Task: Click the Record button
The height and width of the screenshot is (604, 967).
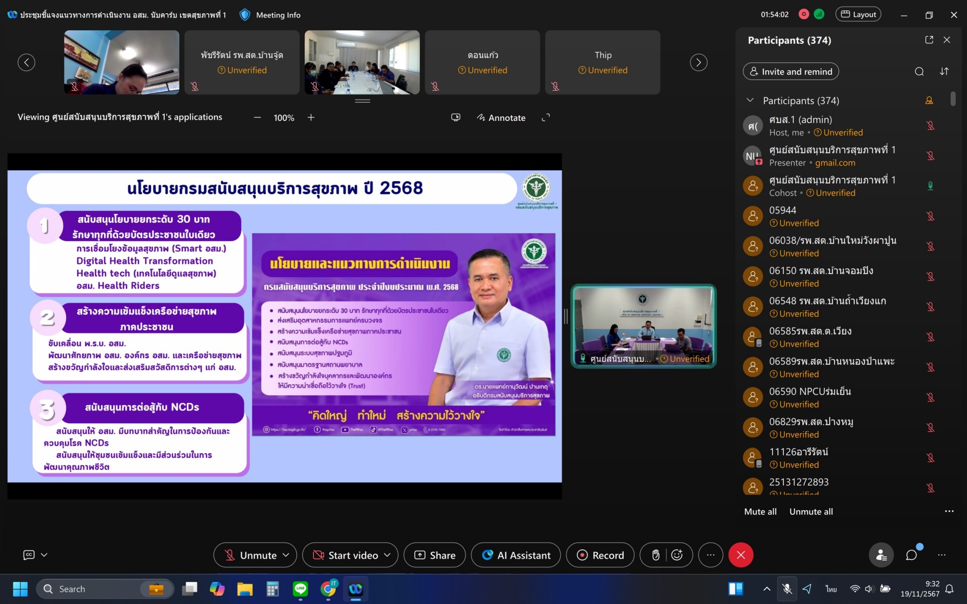Action: click(x=600, y=555)
